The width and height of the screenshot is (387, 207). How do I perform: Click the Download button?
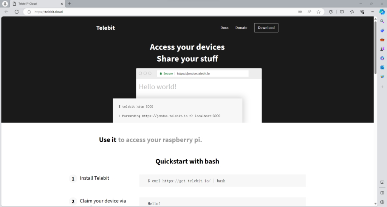click(266, 28)
